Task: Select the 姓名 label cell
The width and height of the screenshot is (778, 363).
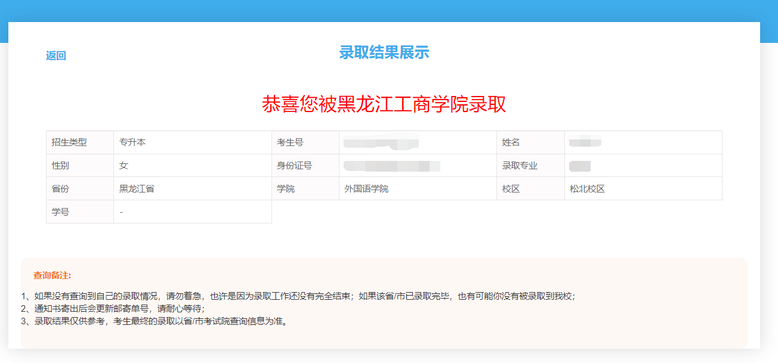Action: [x=531, y=142]
